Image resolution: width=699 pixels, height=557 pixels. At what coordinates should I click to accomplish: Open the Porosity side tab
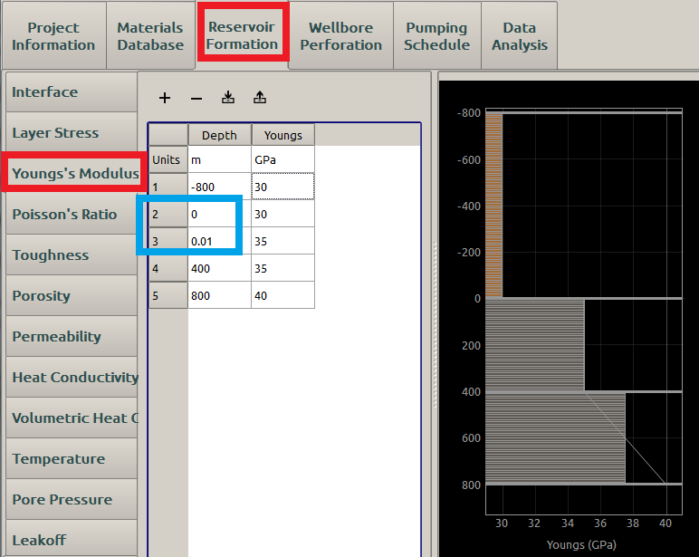[72, 295]
